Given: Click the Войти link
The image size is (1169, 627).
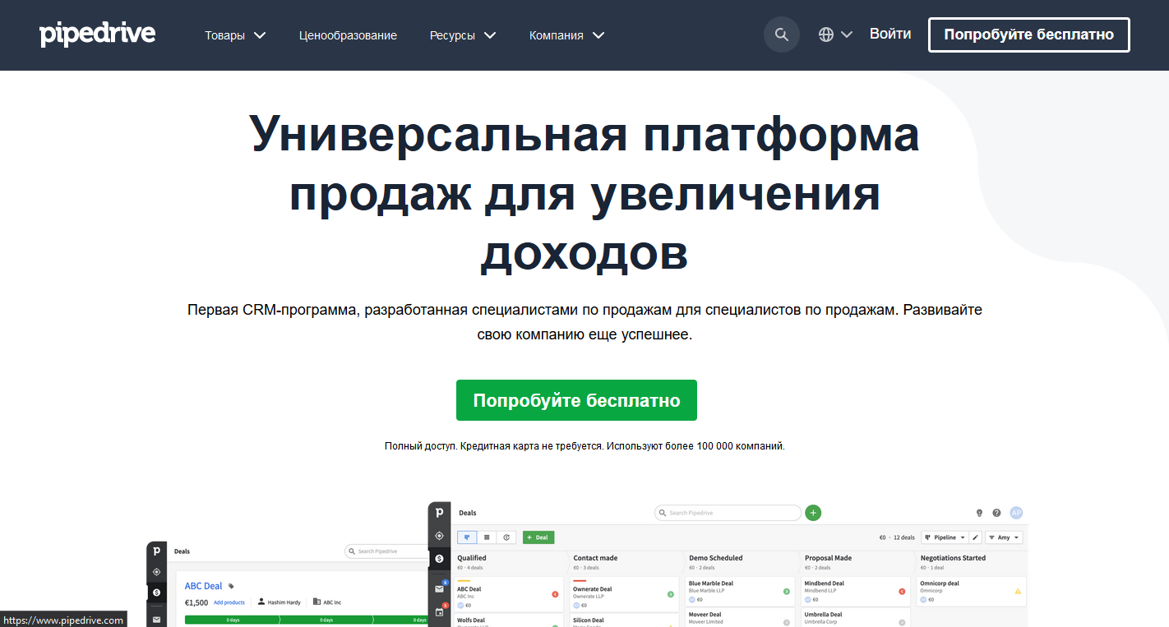Looking at the screenshot, I should click(890, 34).
